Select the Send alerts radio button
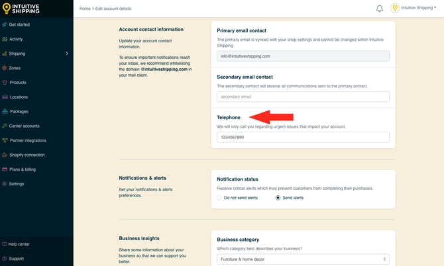Viewport: 444px width, 266px height. point(278,198)
